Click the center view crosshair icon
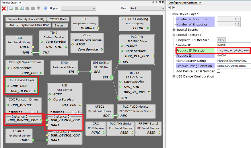This screenshot has height=148, width=251. (45, 8)
